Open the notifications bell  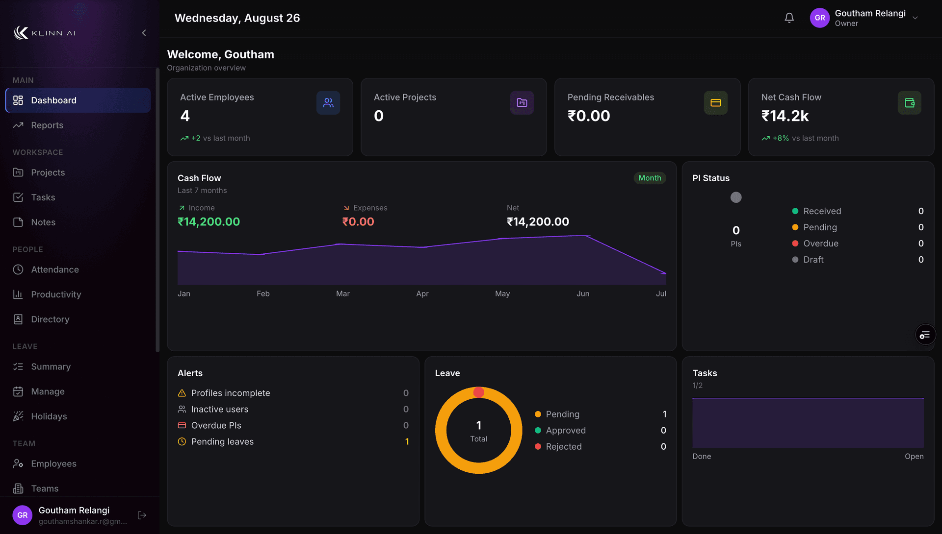pyautogui.click(x=789, y=18)
